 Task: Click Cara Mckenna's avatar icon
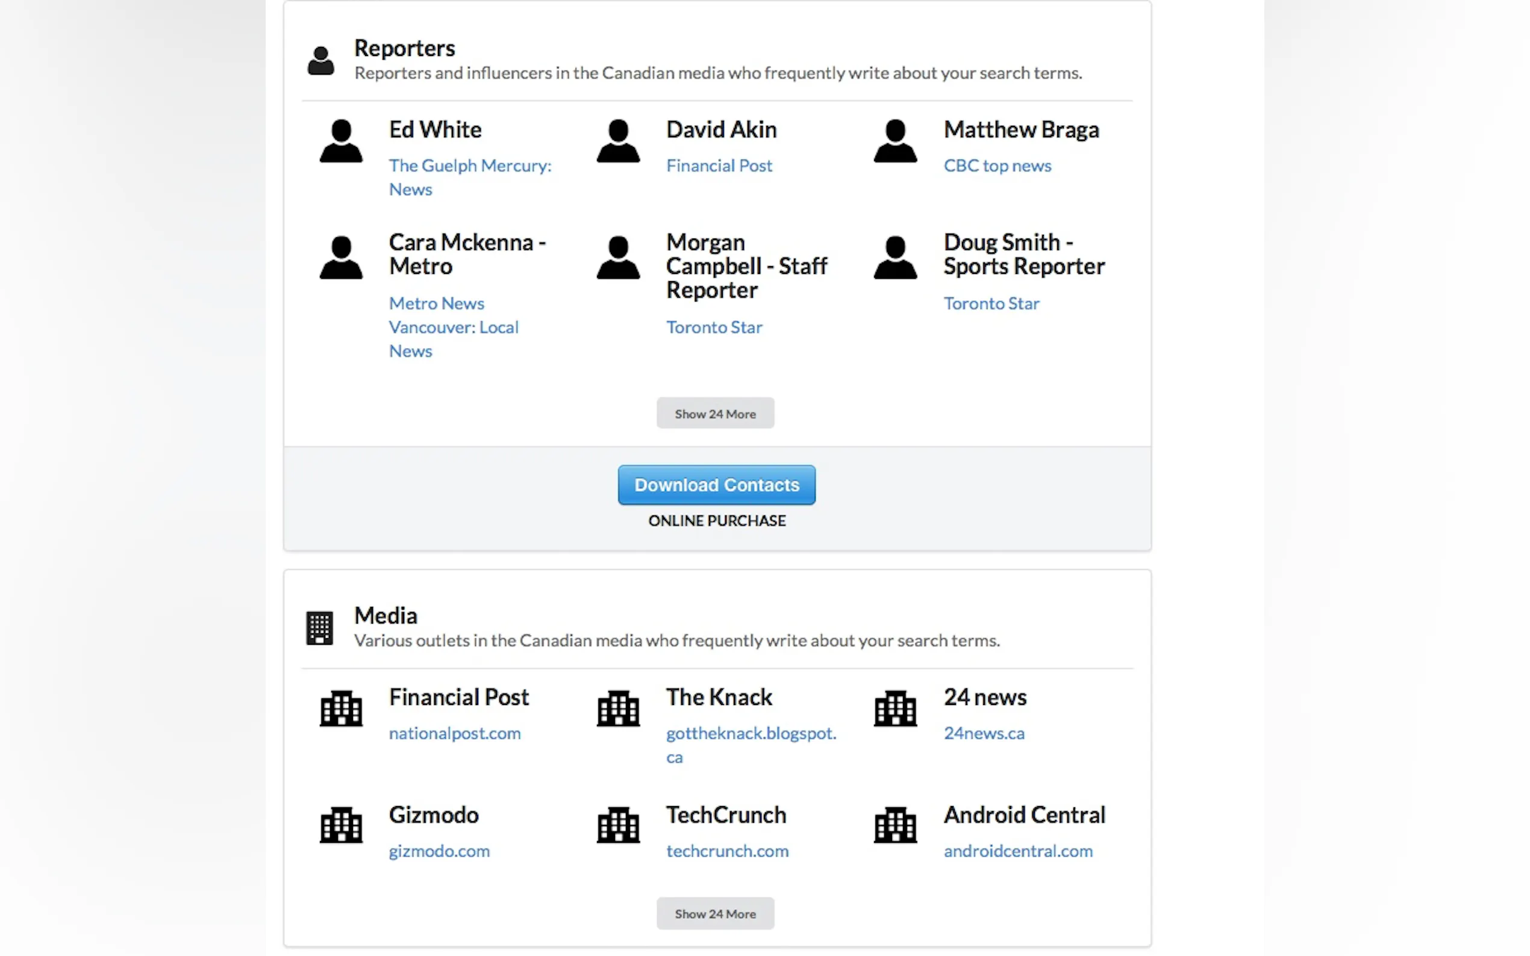coord(340,257)
